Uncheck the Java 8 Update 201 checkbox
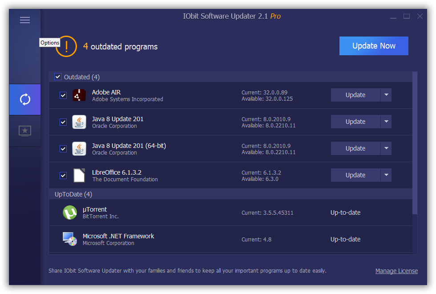Screen dimensions: 436x294 point(63,122)
